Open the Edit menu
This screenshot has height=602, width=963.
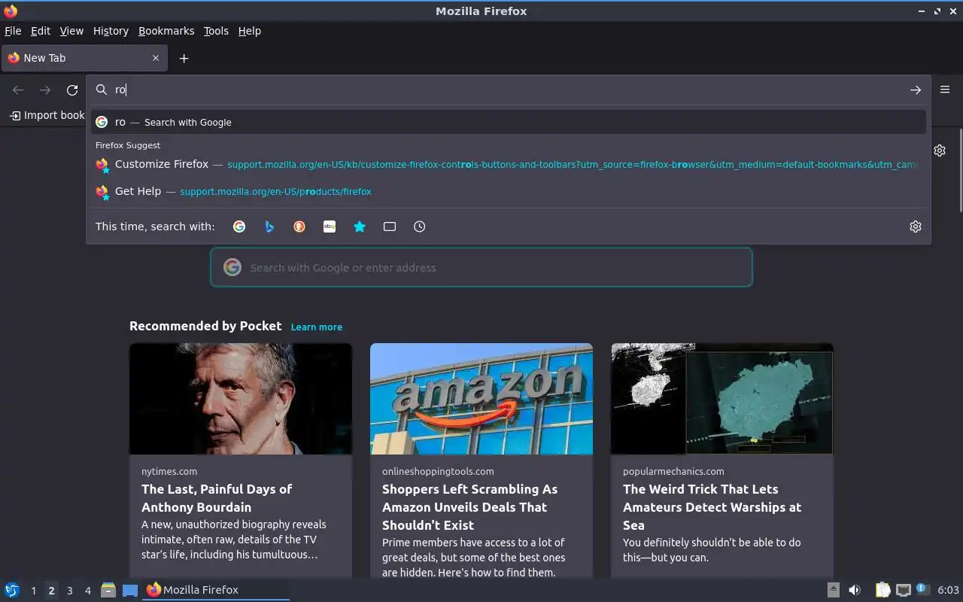[41, 31]
